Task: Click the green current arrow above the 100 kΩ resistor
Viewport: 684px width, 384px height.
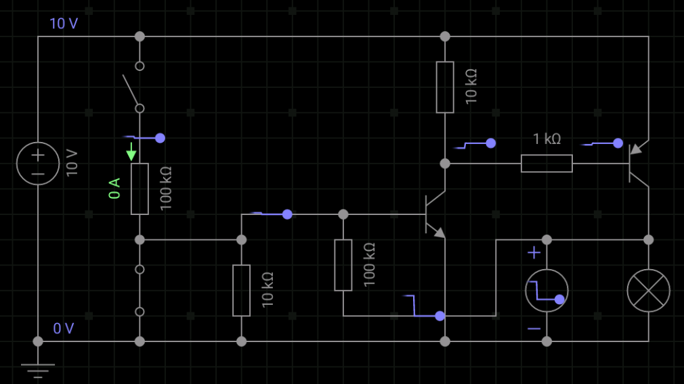Action: [x=131, y=151]
